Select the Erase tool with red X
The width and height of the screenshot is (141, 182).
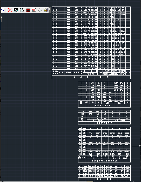[10, 10]
